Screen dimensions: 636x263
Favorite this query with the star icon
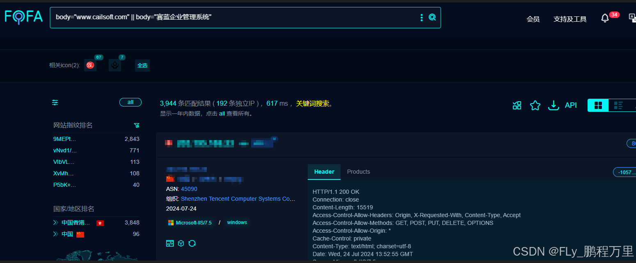pyautogui.click(x=535, y=105)
